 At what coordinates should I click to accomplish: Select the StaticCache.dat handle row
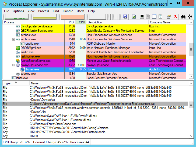pyautogui.click(x=95, y=124)
